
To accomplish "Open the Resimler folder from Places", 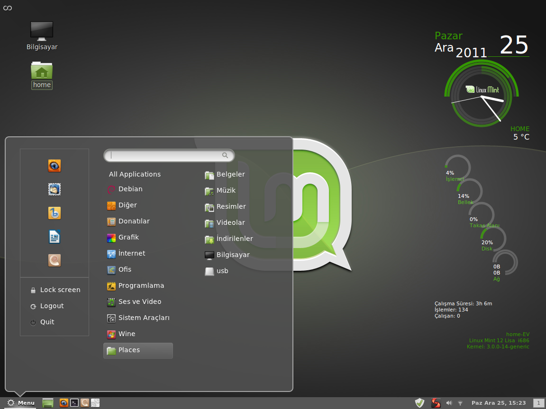I will [226, 206].
